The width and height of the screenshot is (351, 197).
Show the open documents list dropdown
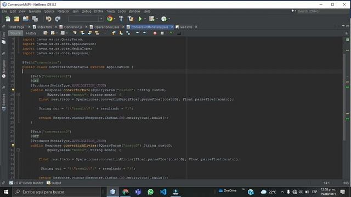[343, 26]
